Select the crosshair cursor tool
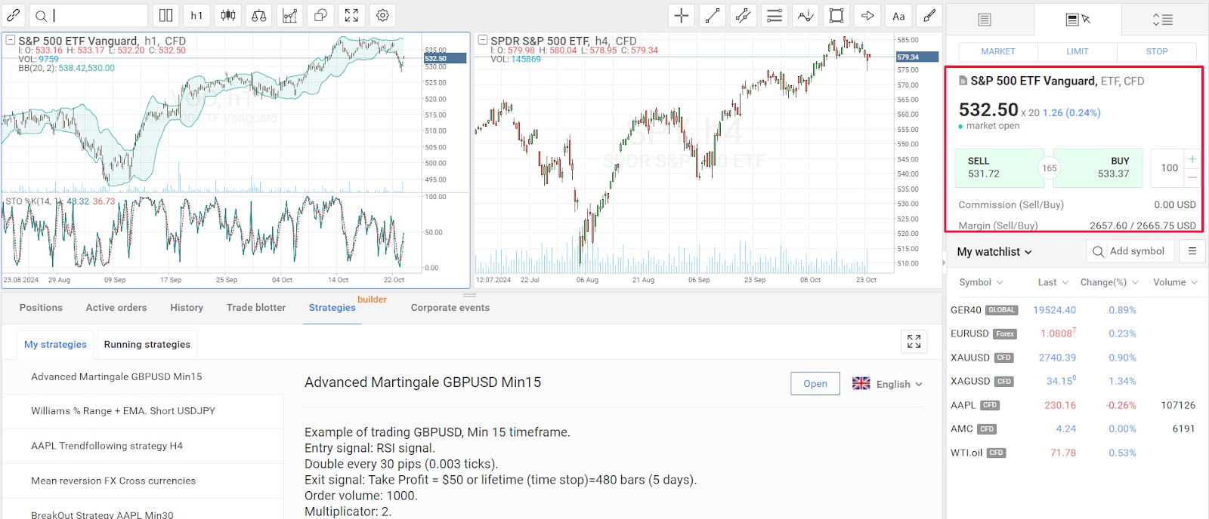 [x=682, y=16]
